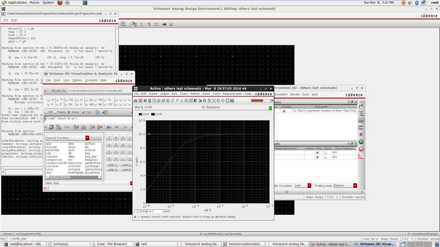
Task: Select the vdc radio button in calculator
Action: point(66,100)
